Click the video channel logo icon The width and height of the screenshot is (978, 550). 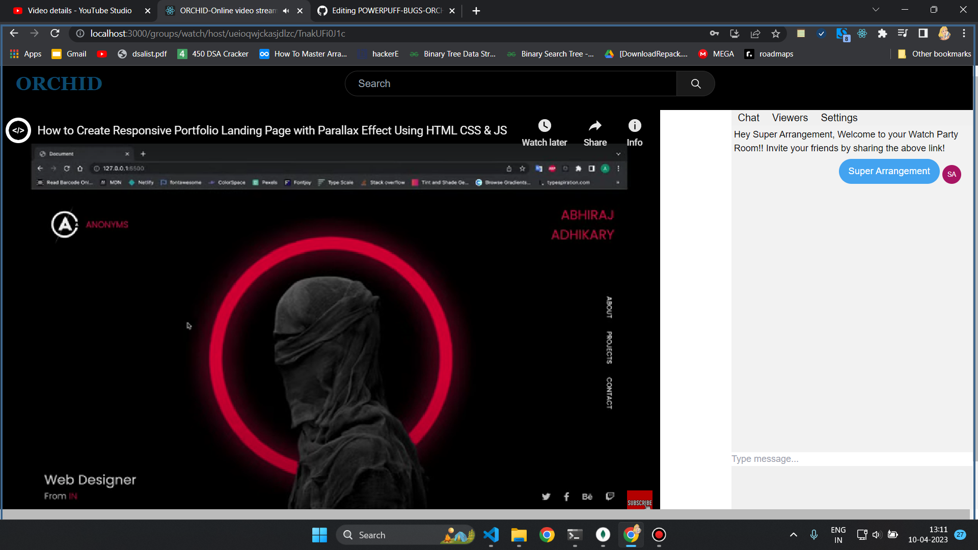[x=18, y=130]
